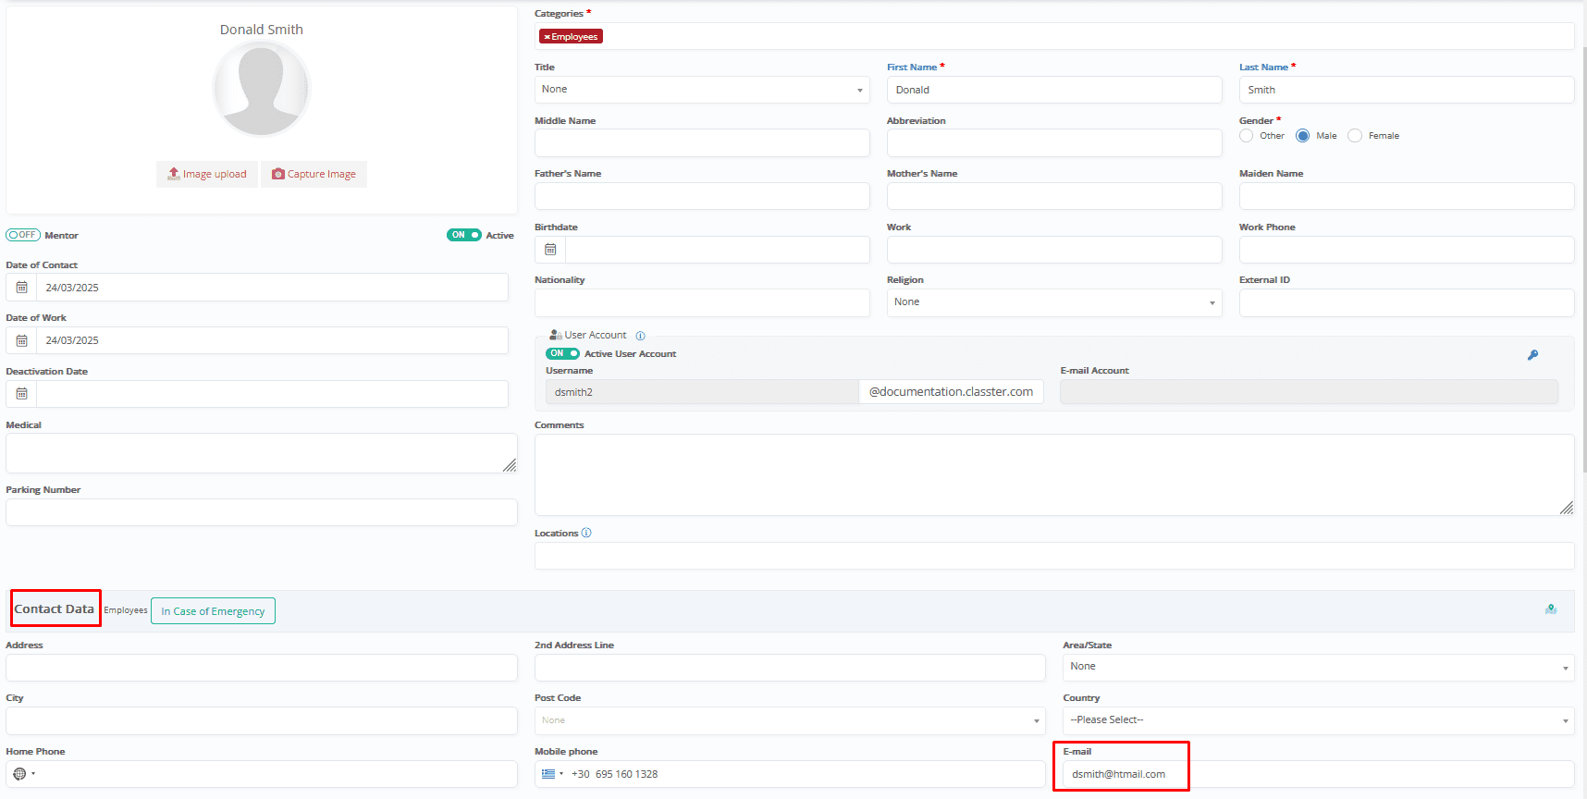Image resolution: width=1587 pixels, height=799 pixels.
Task: Open the Area/State dropdown
Action: [1318, 667]
